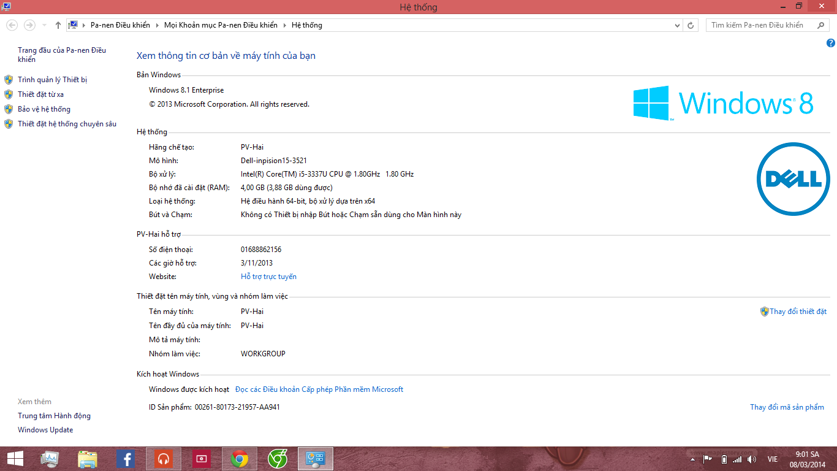
Task: Go back using the Back arrow
Action: click(12, 25)
